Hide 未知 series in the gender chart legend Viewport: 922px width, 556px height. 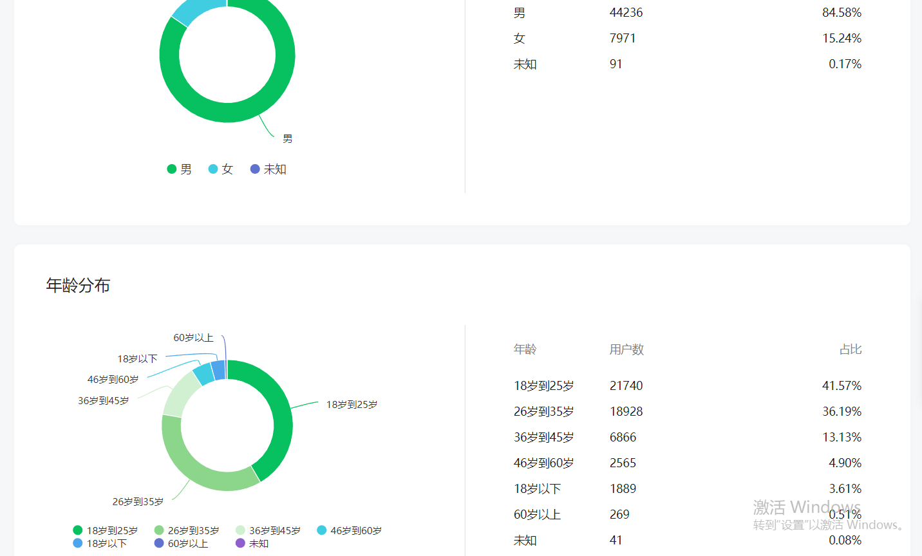click(268, 169)
